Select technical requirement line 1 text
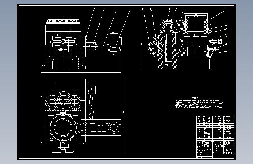 coord(196,100)
